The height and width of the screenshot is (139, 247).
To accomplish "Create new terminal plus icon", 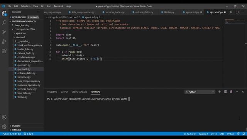I will coord(220,92).
